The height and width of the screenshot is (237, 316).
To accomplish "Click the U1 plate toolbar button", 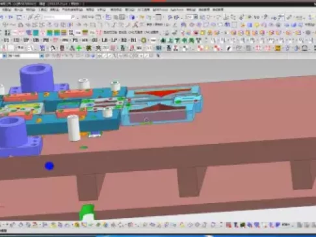I will point(7,40).
